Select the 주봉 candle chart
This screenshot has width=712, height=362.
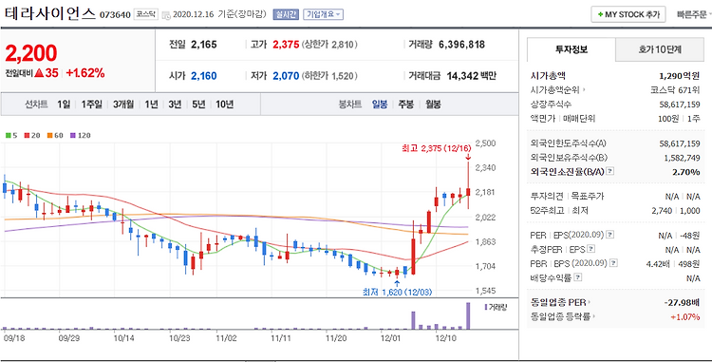pyautogui.click(x=406, y=105)
